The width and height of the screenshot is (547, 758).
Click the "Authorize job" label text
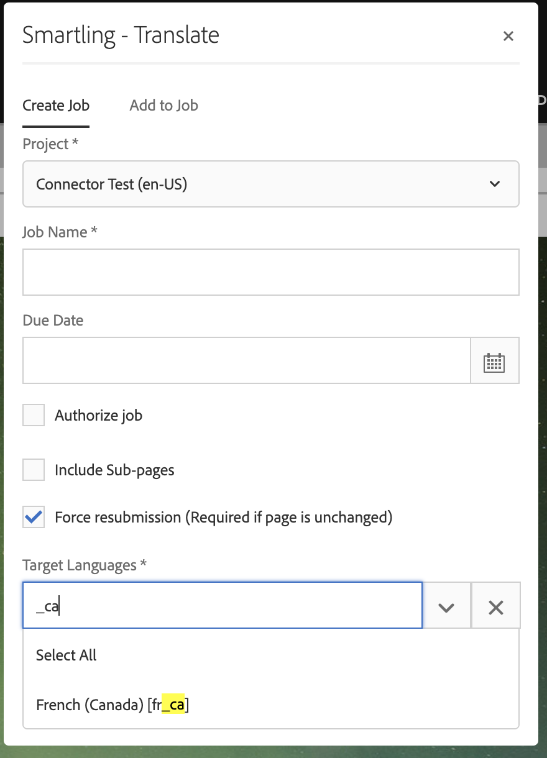click(98, 415)
